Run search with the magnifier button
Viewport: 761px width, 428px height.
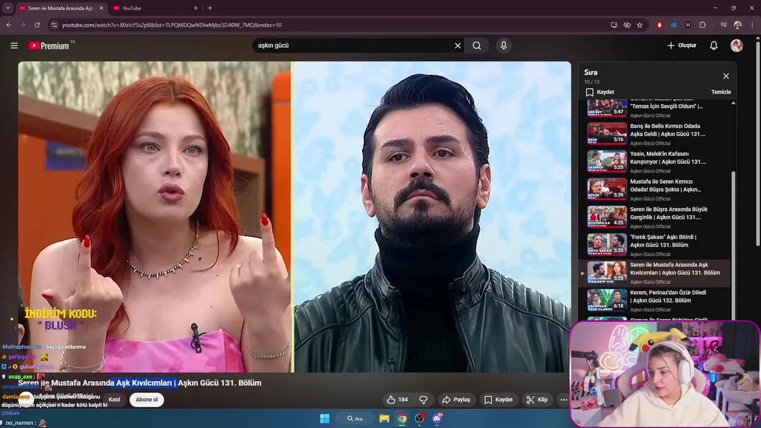(477, 46)
